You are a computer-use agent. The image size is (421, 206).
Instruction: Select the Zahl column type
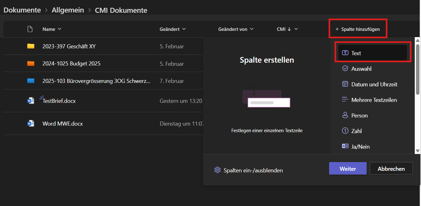click(356, 131)
